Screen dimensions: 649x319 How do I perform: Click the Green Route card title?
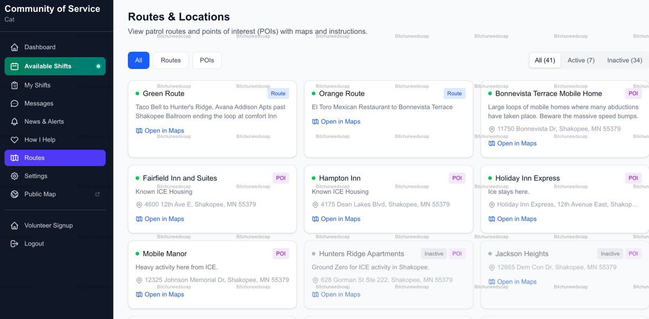pyautogui.click(x=163, y=94)
